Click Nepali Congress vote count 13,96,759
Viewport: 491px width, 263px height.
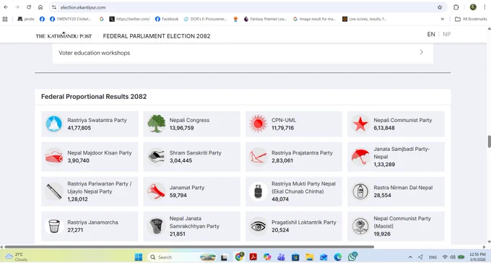click(x=182, y=128)
